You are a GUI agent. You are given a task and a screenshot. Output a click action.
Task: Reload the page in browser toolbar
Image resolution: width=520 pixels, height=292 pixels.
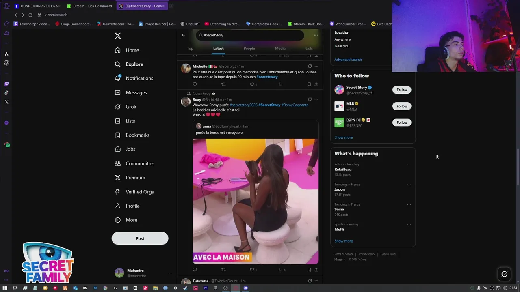[x=30, y=15]
